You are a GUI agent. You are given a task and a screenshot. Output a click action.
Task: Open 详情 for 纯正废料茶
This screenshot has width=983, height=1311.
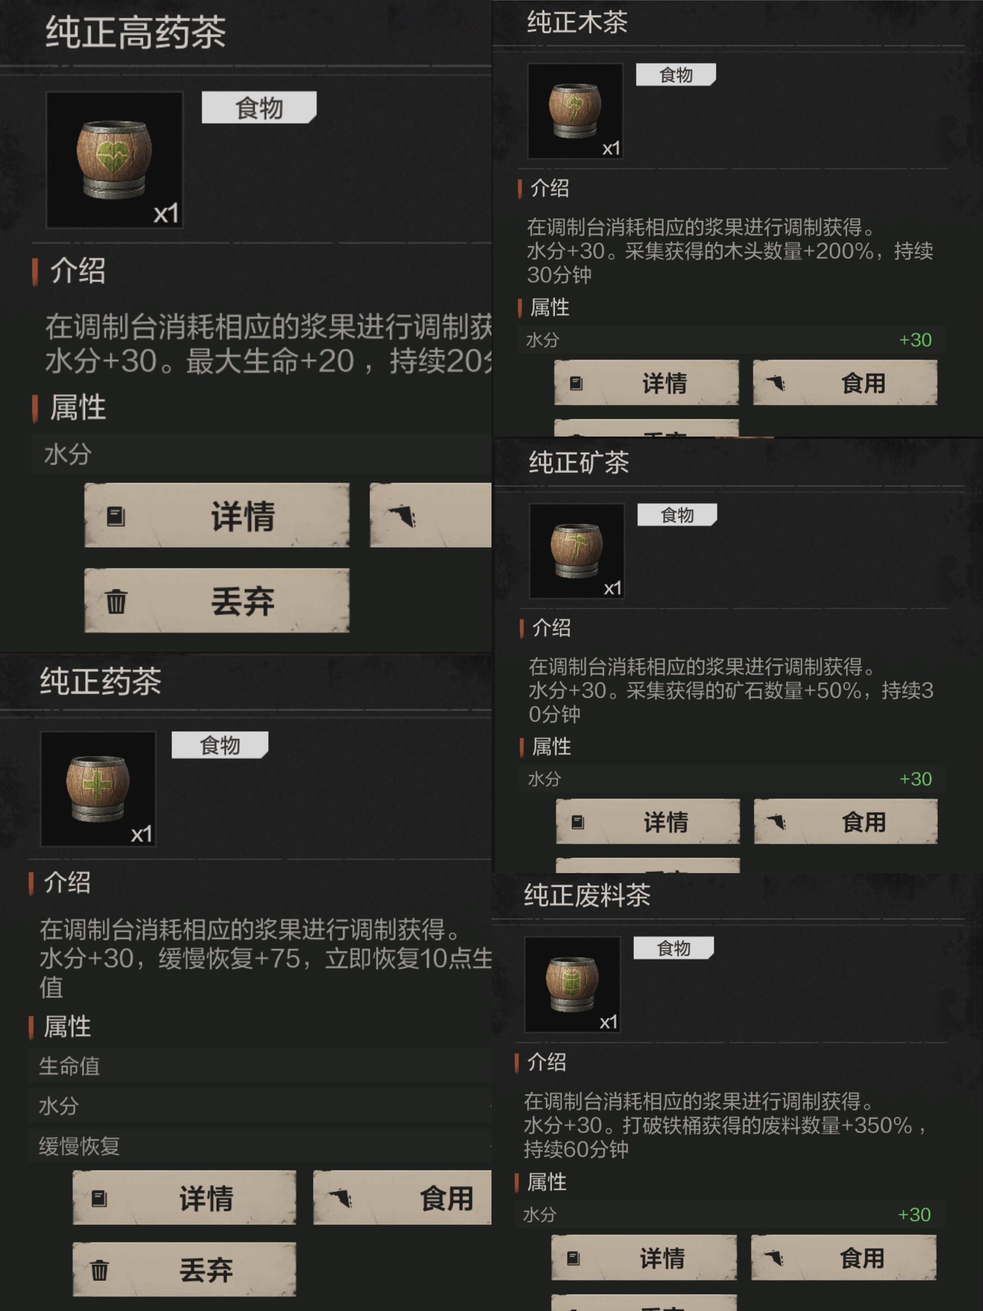(644, 1258)
